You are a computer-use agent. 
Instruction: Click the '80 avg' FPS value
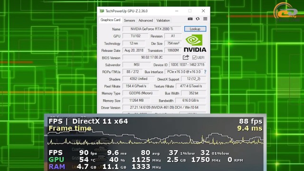click(x=150, y=153)
